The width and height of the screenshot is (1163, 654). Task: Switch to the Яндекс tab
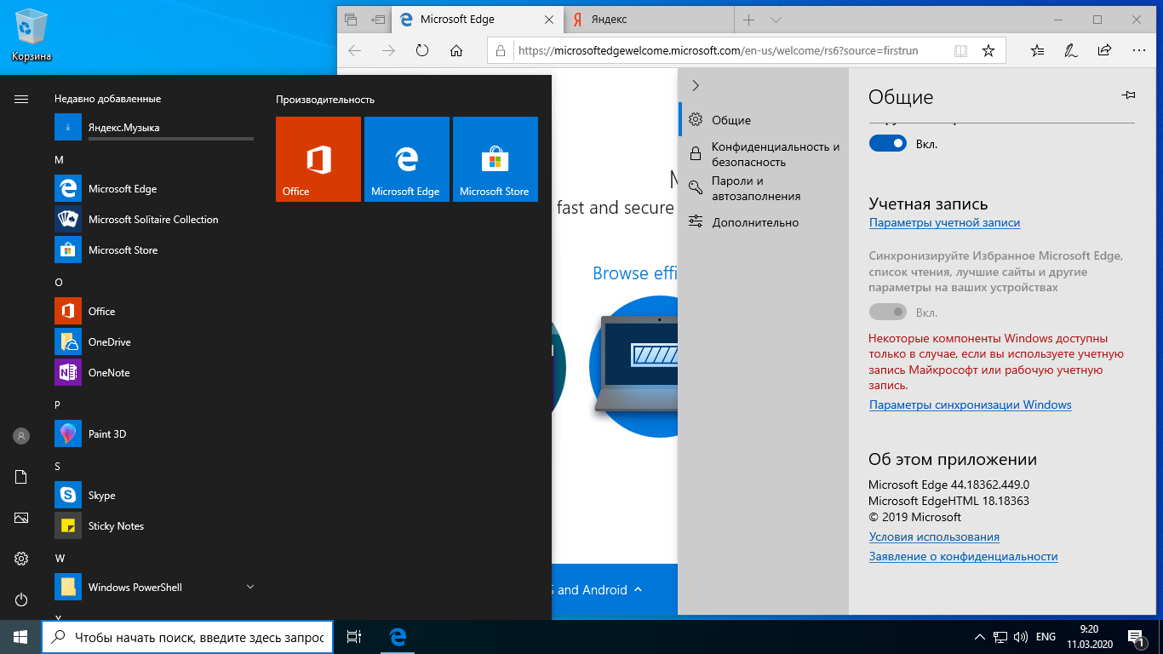pos(647,20)
